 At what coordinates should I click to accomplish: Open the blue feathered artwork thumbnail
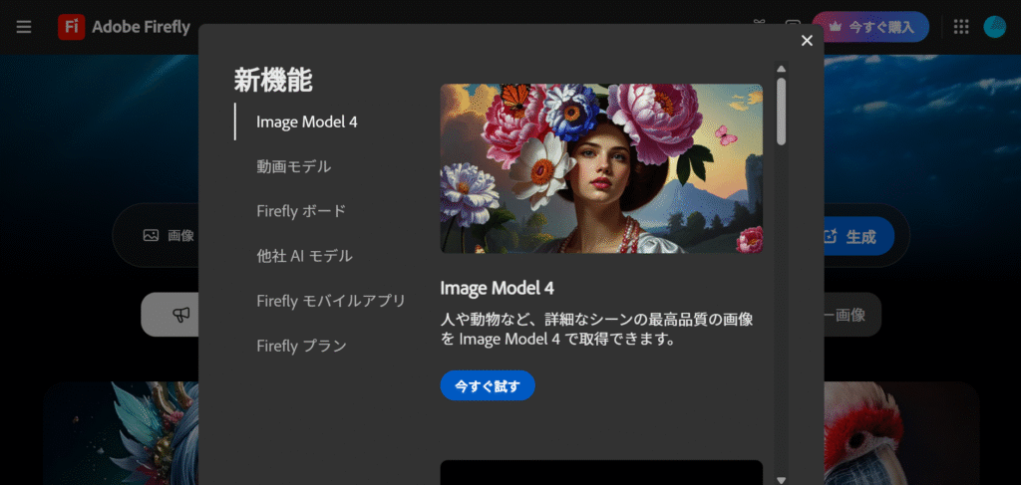pyautogui.click(x=121, y=433)
